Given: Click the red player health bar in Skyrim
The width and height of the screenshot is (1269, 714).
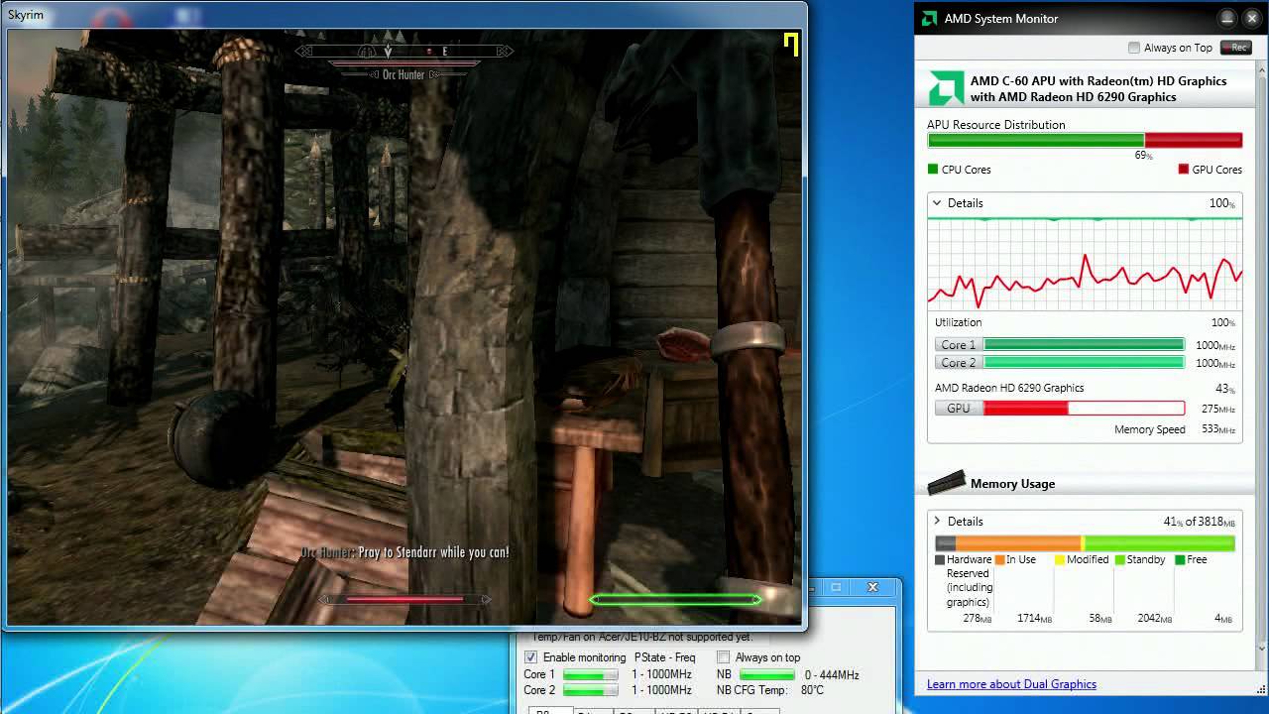Looking at the screenshot, I should click(x=404, y=599).
